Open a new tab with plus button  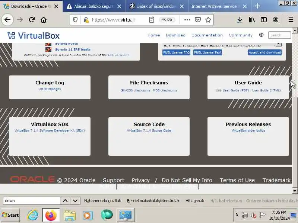257,6
